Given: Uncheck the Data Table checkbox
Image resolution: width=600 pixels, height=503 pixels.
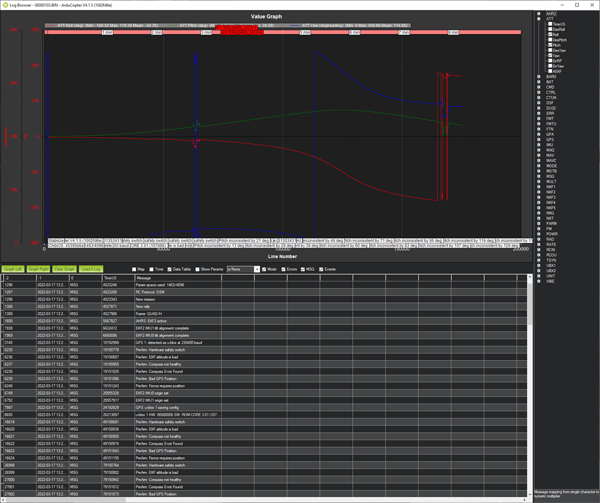Looking at the screenshot, I should [169, 269].
